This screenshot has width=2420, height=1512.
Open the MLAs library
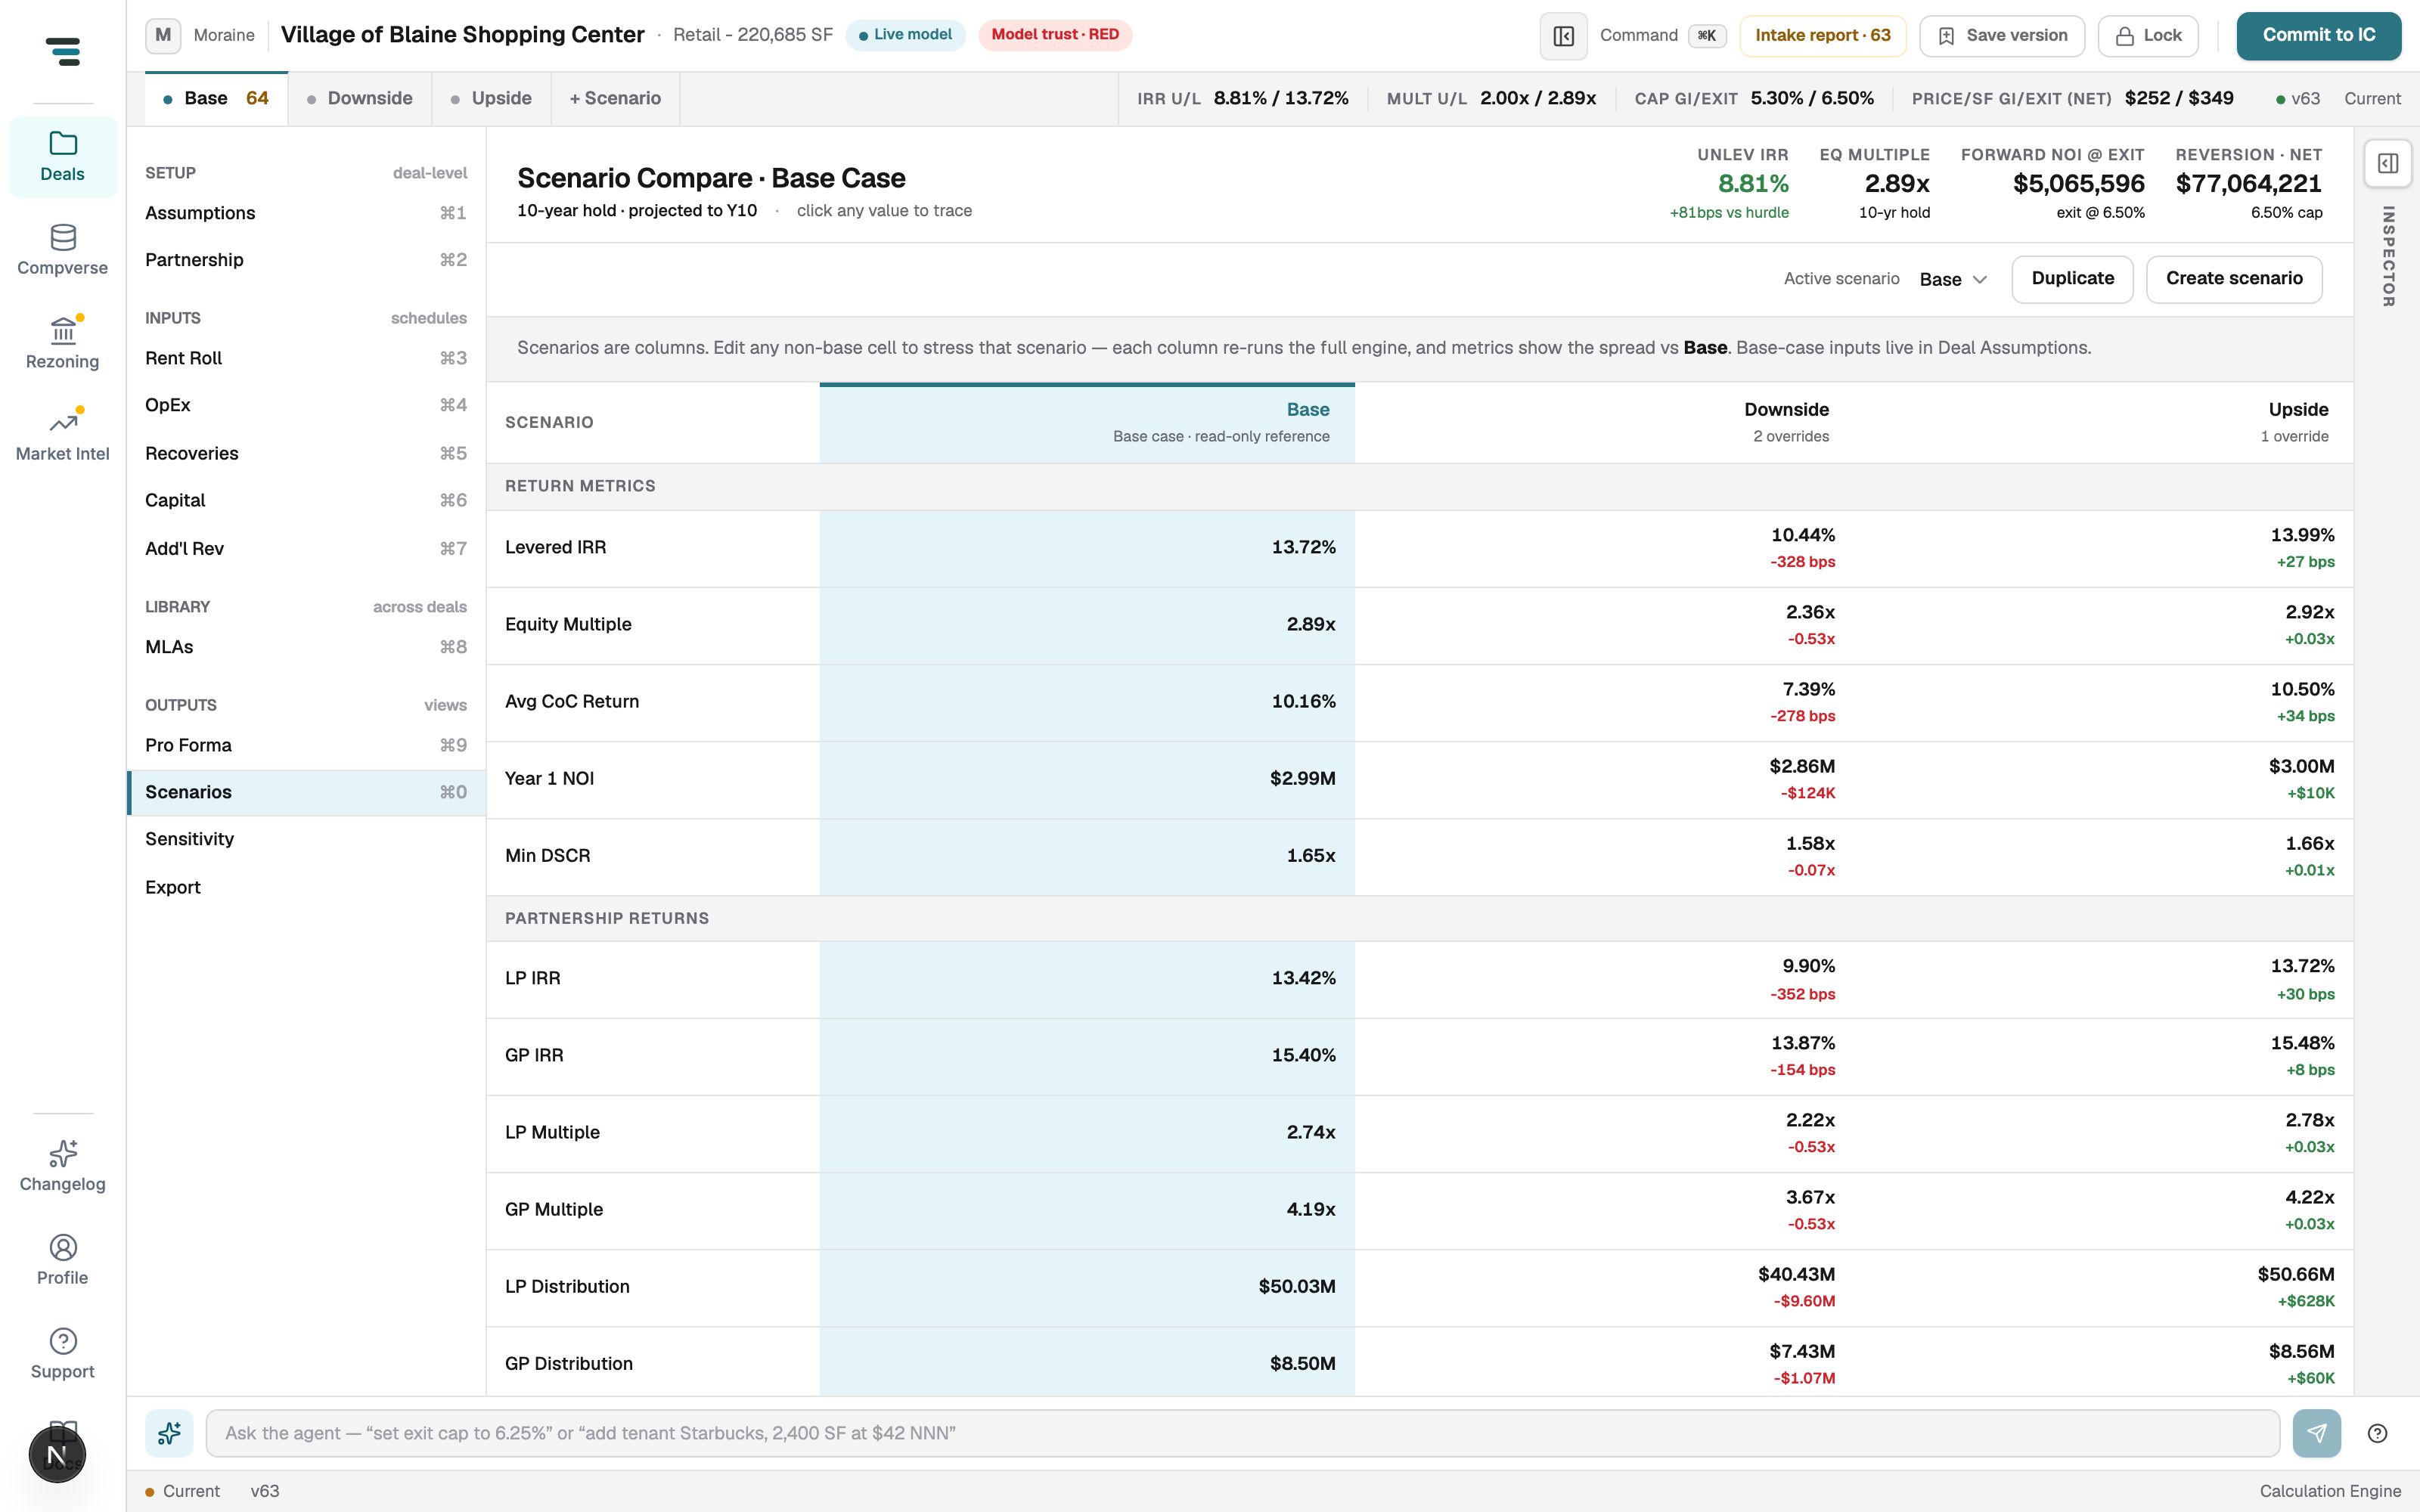pos(306,647)
